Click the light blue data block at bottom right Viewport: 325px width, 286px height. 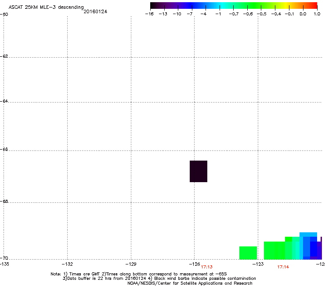[x=308, y=235]
